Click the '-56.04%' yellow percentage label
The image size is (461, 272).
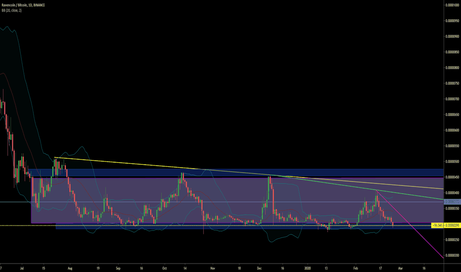click(x=437, y=226)
